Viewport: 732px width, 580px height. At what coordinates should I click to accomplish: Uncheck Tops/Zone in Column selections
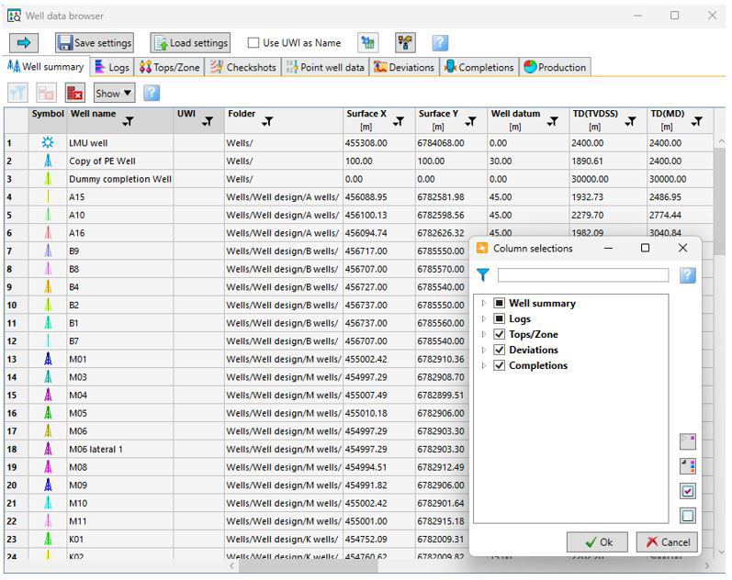click(499, 334)
